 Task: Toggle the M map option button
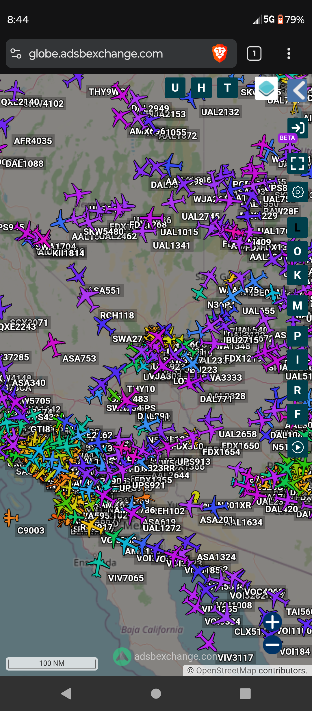pos(298,305)
